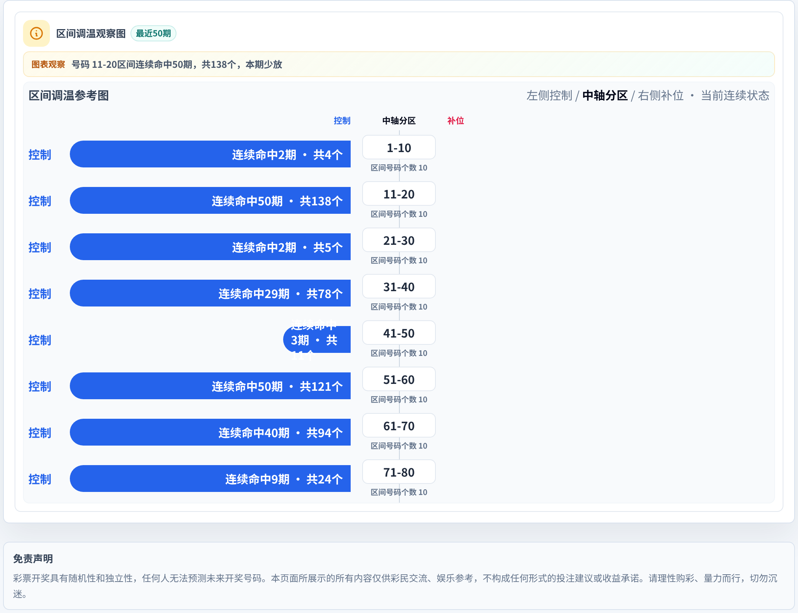The width and height of the screenshot is (798, 613).
Task: Click the 控制 label of the 71-80 row
Action: (40, 479)
